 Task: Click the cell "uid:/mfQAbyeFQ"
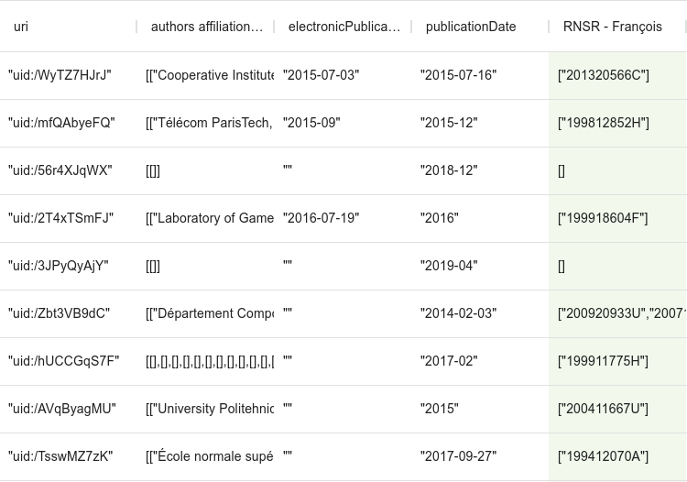61,123
